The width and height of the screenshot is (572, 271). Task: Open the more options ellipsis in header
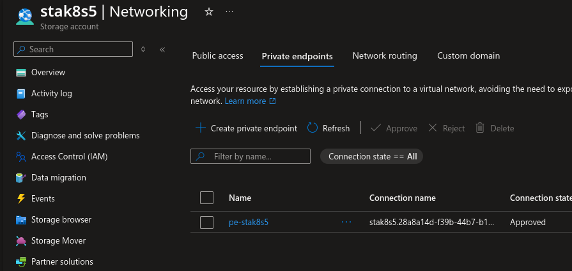point(229,11)
